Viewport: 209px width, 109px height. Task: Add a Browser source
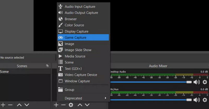[83, 19]
